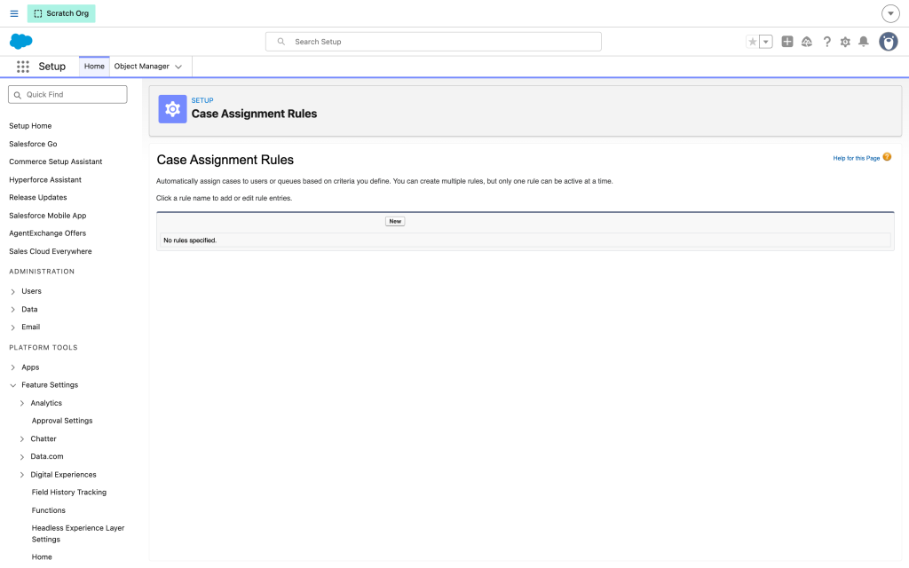Open the user profile avatar

(888, 42)
